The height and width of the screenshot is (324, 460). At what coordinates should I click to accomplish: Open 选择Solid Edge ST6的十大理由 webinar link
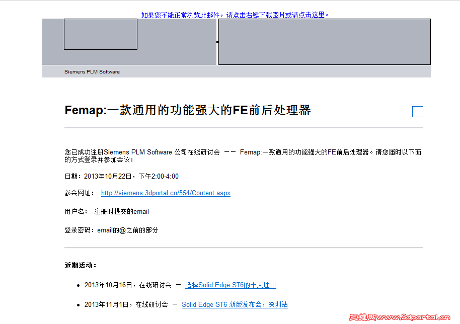(231, 285)
